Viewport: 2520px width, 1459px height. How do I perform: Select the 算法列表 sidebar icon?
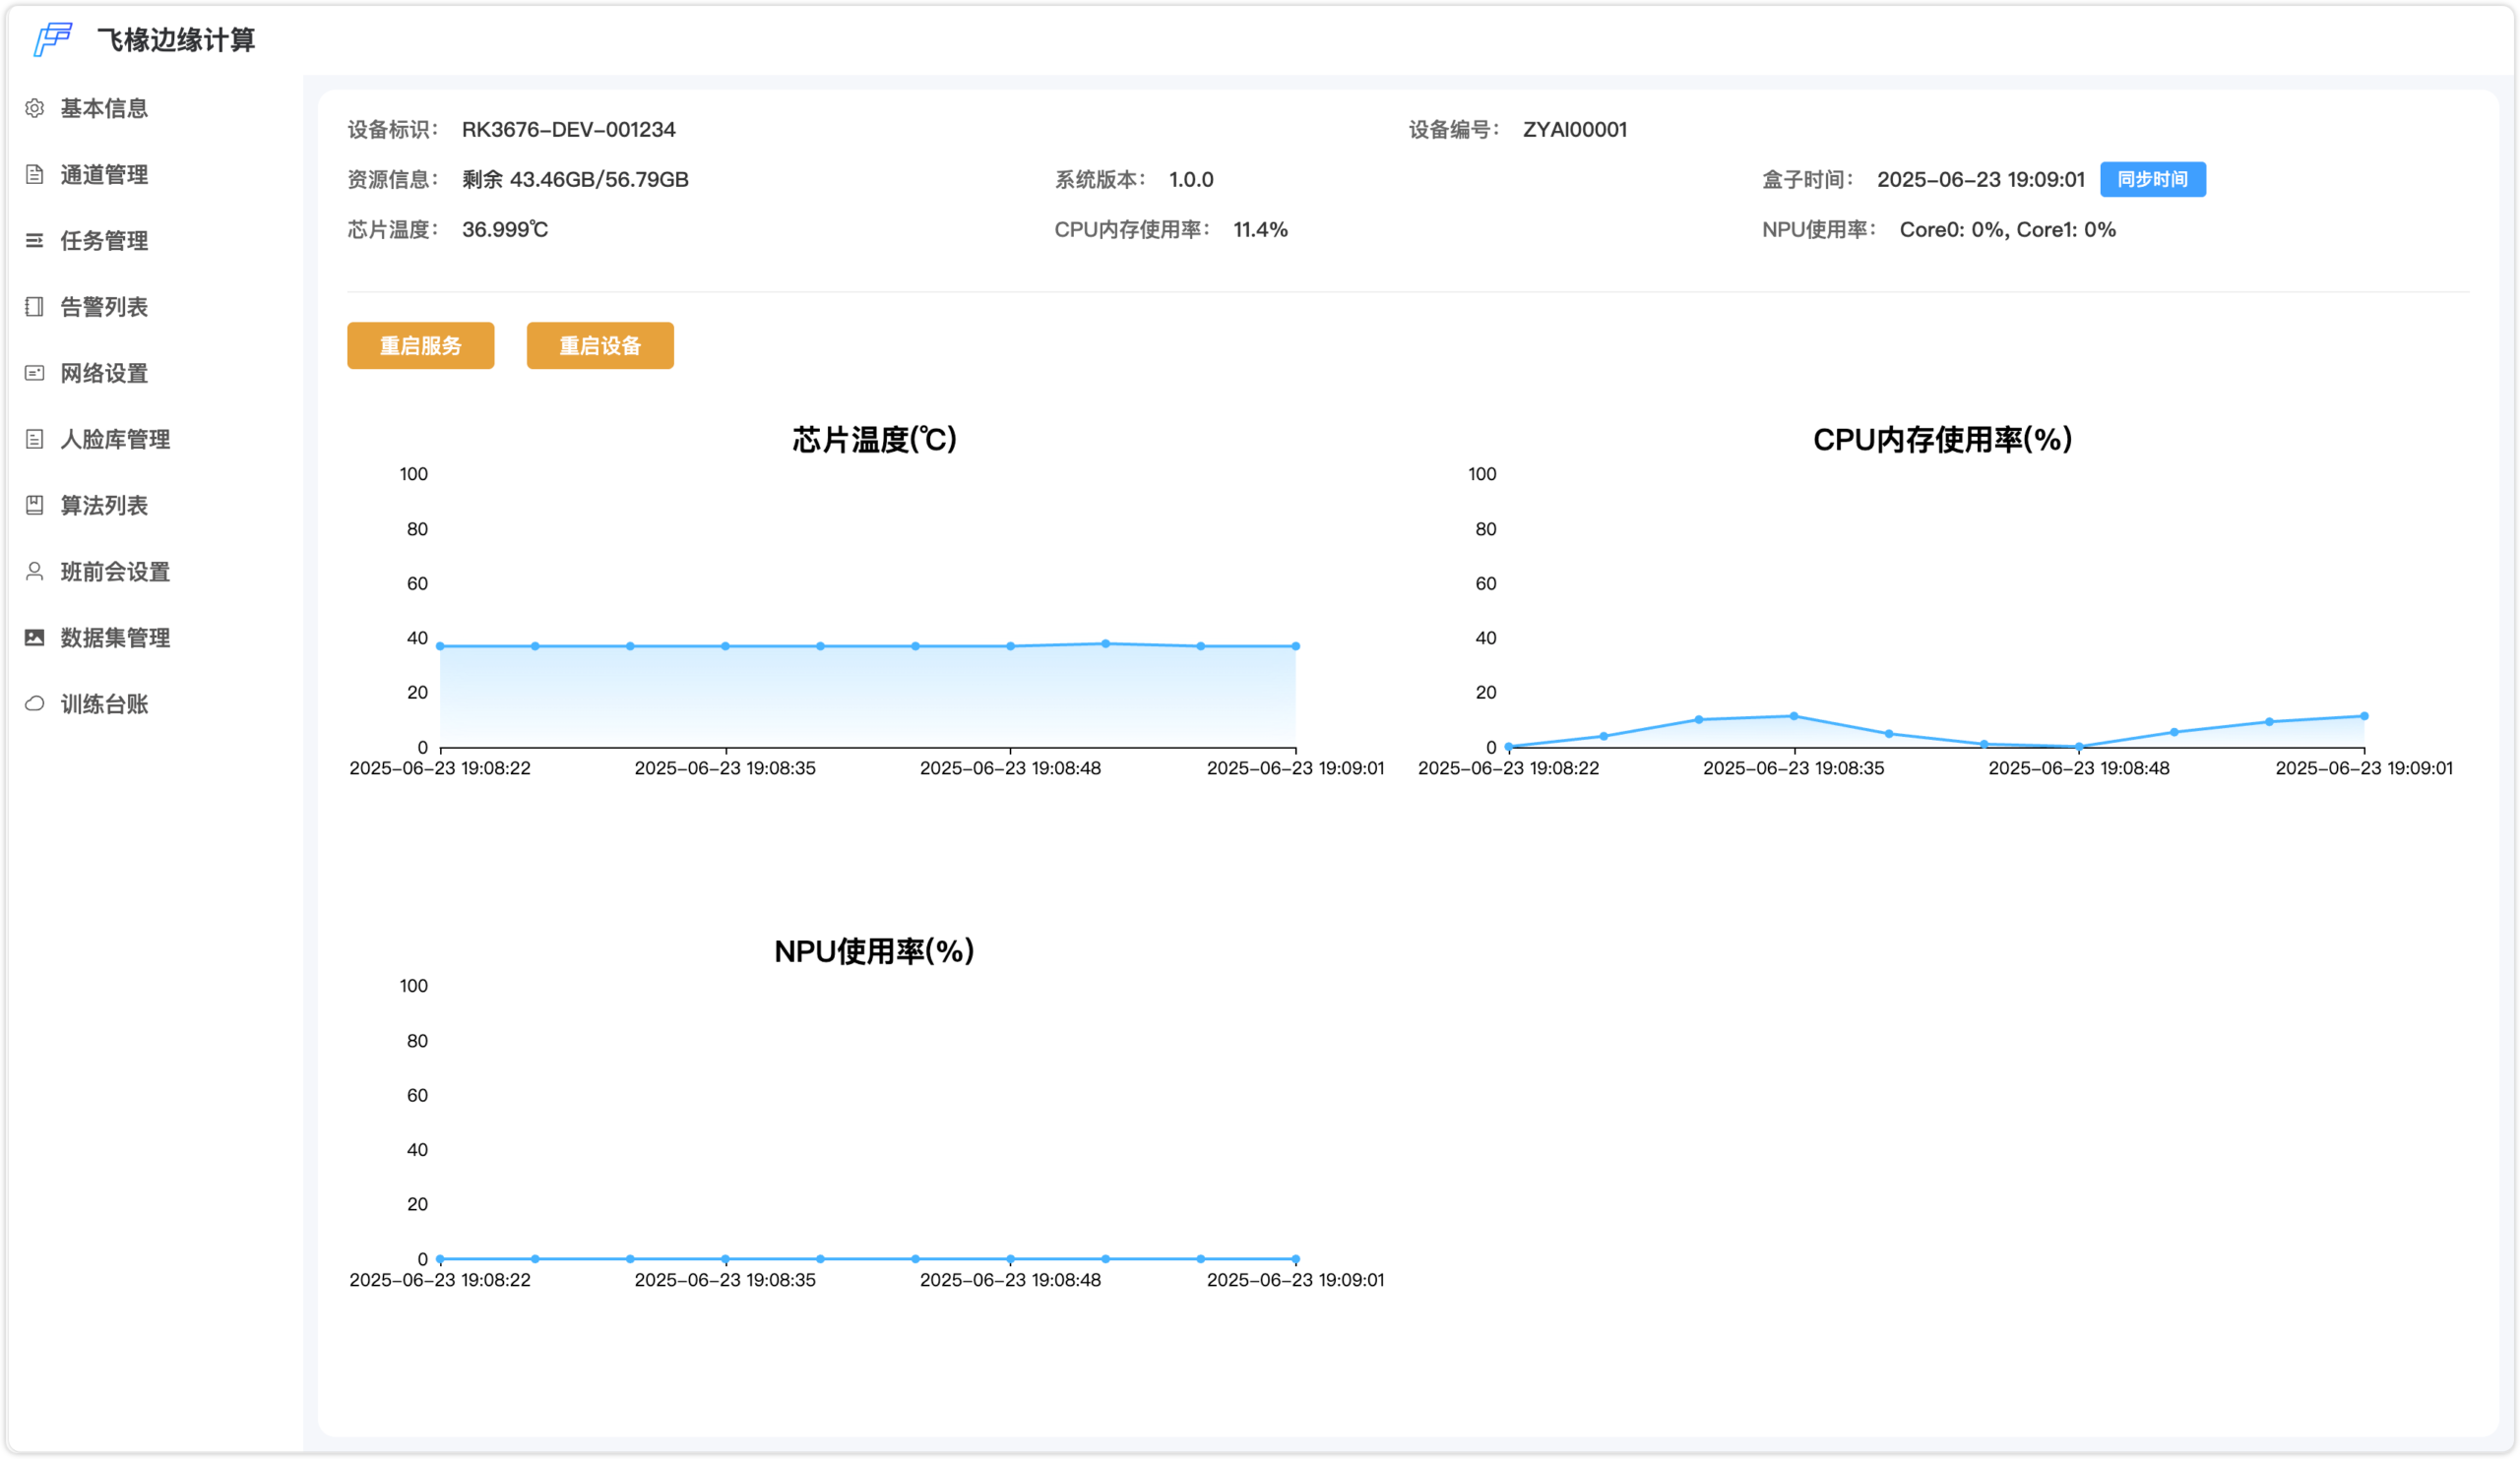(x=34, y=505)
